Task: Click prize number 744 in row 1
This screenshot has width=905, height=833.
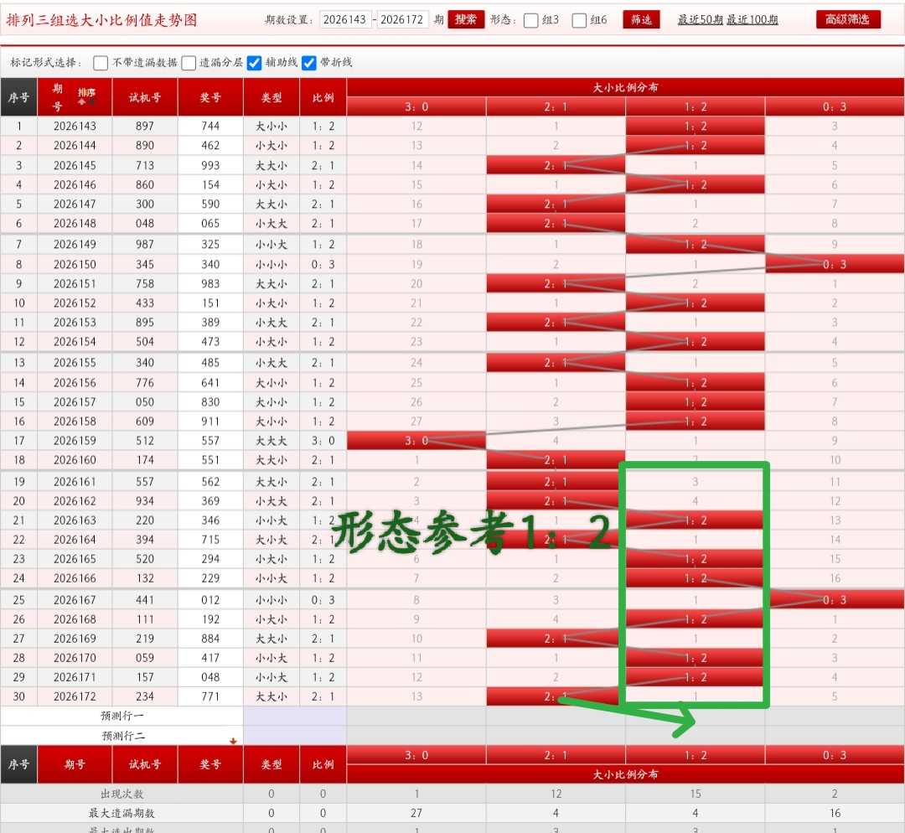Action: click(210, 126)
